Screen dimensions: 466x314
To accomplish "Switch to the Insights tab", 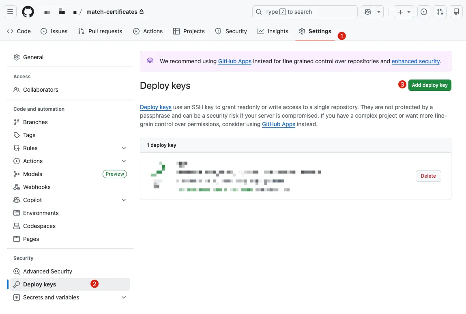I will [273, 31].
